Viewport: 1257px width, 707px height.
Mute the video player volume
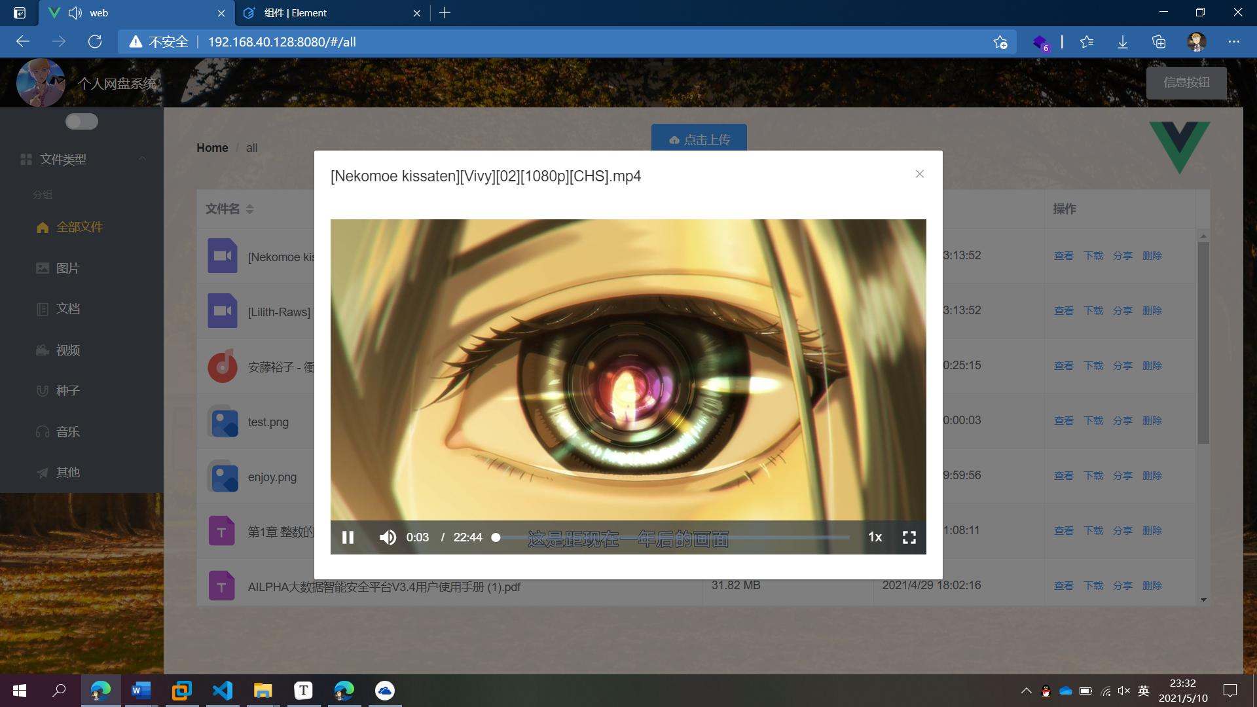(x=388, y=537)
